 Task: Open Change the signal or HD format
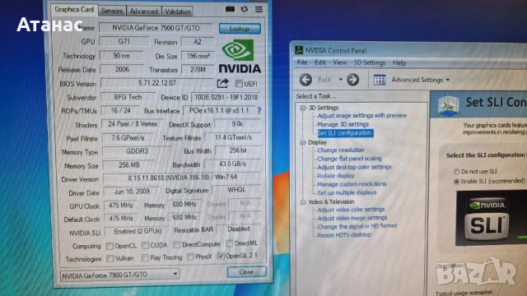pyautogui.click(x=357, y=226)
